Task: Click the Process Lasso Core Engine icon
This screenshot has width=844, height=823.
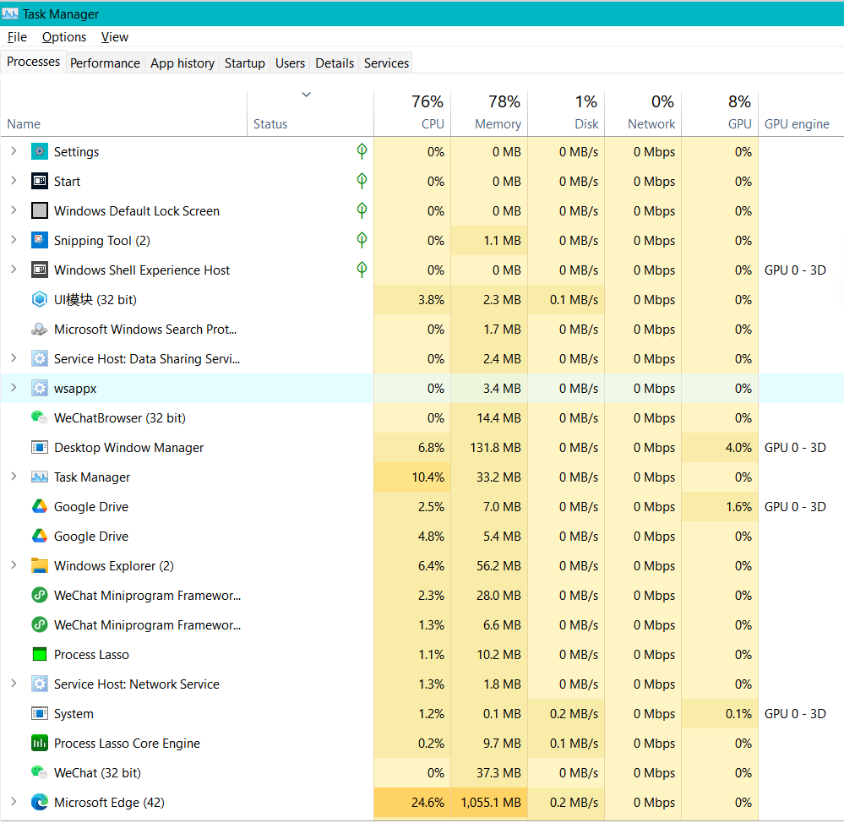Action: pos(40,744)
